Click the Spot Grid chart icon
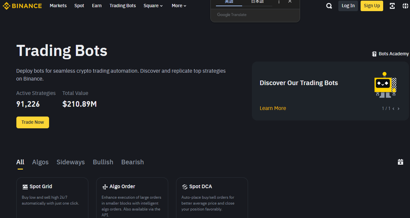The height and width of the screenshot is (218, 410). tap(25, 187)
